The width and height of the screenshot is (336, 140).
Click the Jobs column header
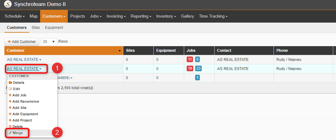[x=199, y=51]
